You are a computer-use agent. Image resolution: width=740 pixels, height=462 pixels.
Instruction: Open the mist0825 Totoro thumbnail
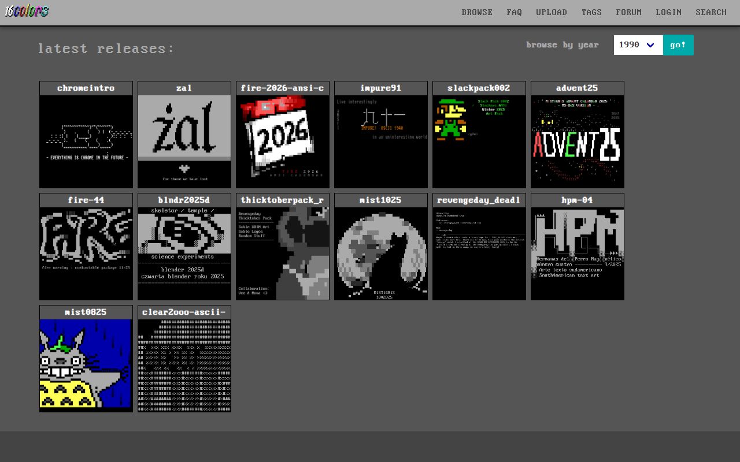[x=86, y=365]
